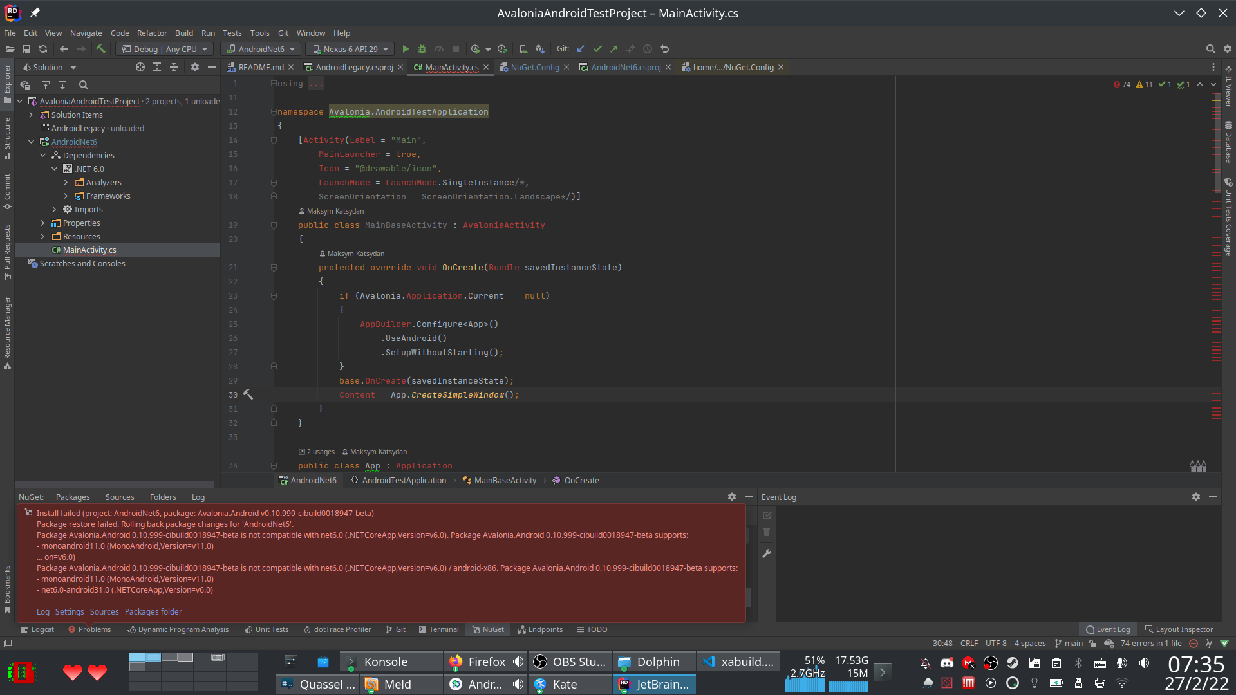
Task: Start debugging with the bug icon
Action: pyautogui.click(x=422, y=49)
